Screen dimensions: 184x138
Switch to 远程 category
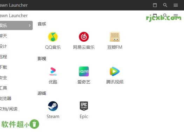pyautogui.click(x=3, y=57)
